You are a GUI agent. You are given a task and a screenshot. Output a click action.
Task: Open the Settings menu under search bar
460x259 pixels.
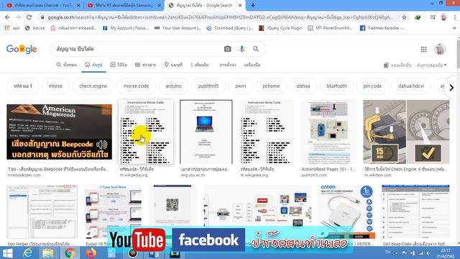tap(228, 65)
